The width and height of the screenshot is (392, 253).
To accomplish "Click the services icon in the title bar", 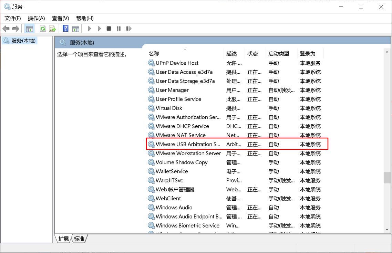I will coord(7,7).
